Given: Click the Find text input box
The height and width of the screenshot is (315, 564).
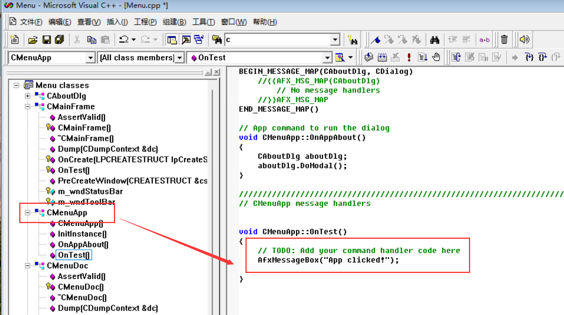Looking at the screenshot, I should click(x=277, y=40).
